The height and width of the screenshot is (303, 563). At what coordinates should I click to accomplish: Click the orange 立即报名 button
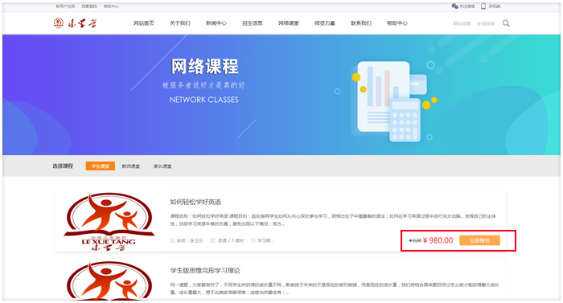coord(479,240)
